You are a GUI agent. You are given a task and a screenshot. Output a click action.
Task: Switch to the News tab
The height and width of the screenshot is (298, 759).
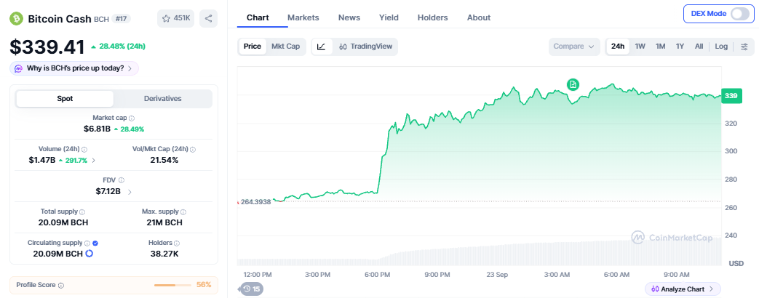[349, 17]
